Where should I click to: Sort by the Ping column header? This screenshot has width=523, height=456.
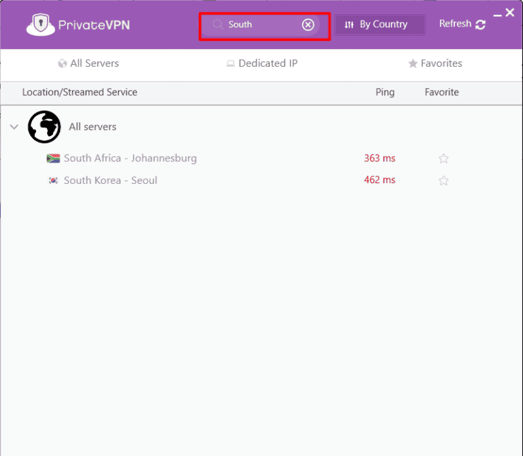click(x=385, y=93)
